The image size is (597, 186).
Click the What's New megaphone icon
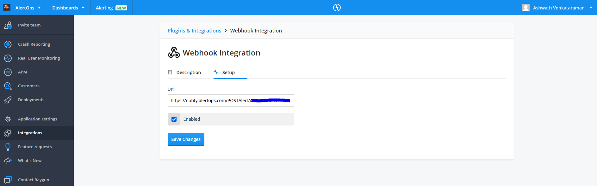pyautogui.click(x=8, y=161)
